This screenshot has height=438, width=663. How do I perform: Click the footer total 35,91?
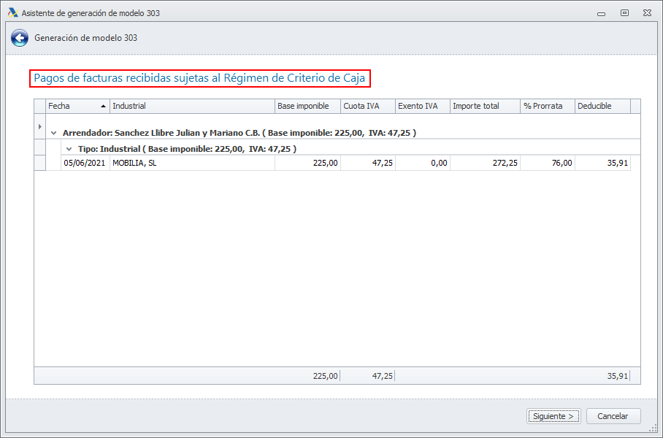point(617,376)
